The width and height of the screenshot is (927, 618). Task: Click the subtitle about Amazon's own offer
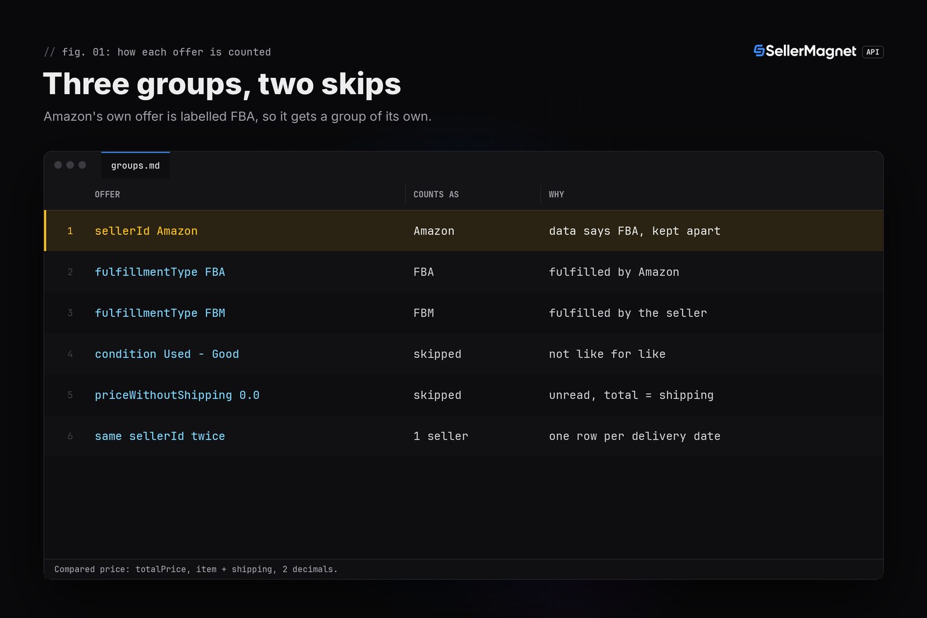(237, 116)
